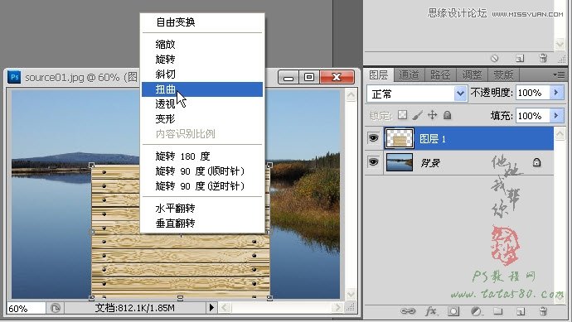Delete layer with Layers panel trash icon
Screen dimensions: 572x322
pos(543,311)
